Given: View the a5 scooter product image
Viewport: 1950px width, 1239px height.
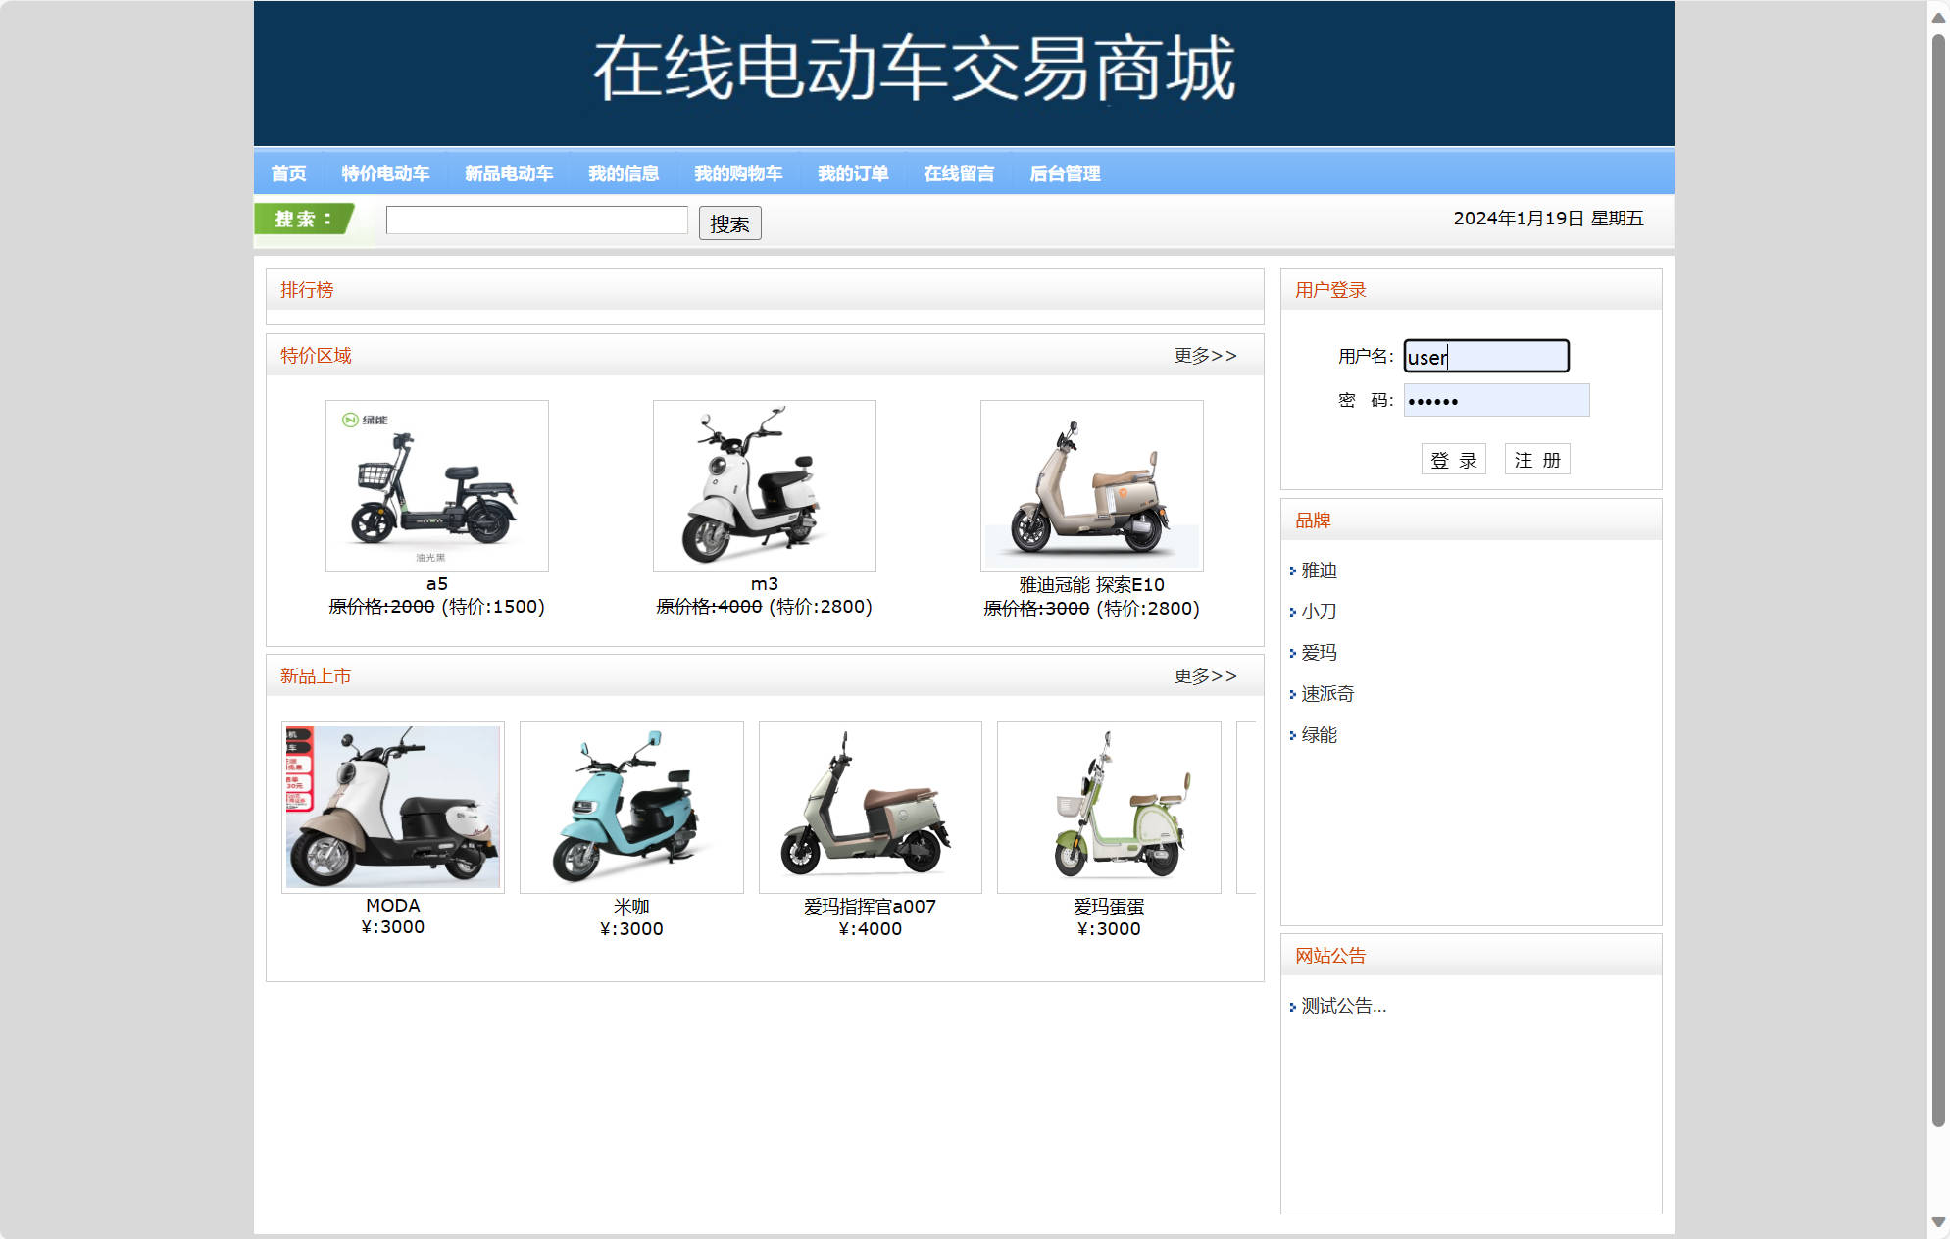Looking at the screenshot, I should pos(437,485).
